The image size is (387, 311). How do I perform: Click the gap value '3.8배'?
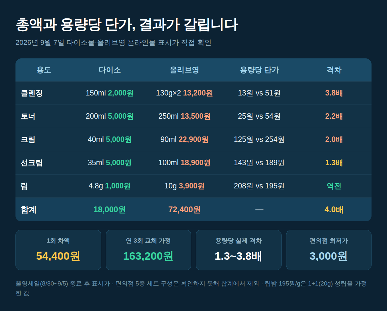tap(334, 93)
